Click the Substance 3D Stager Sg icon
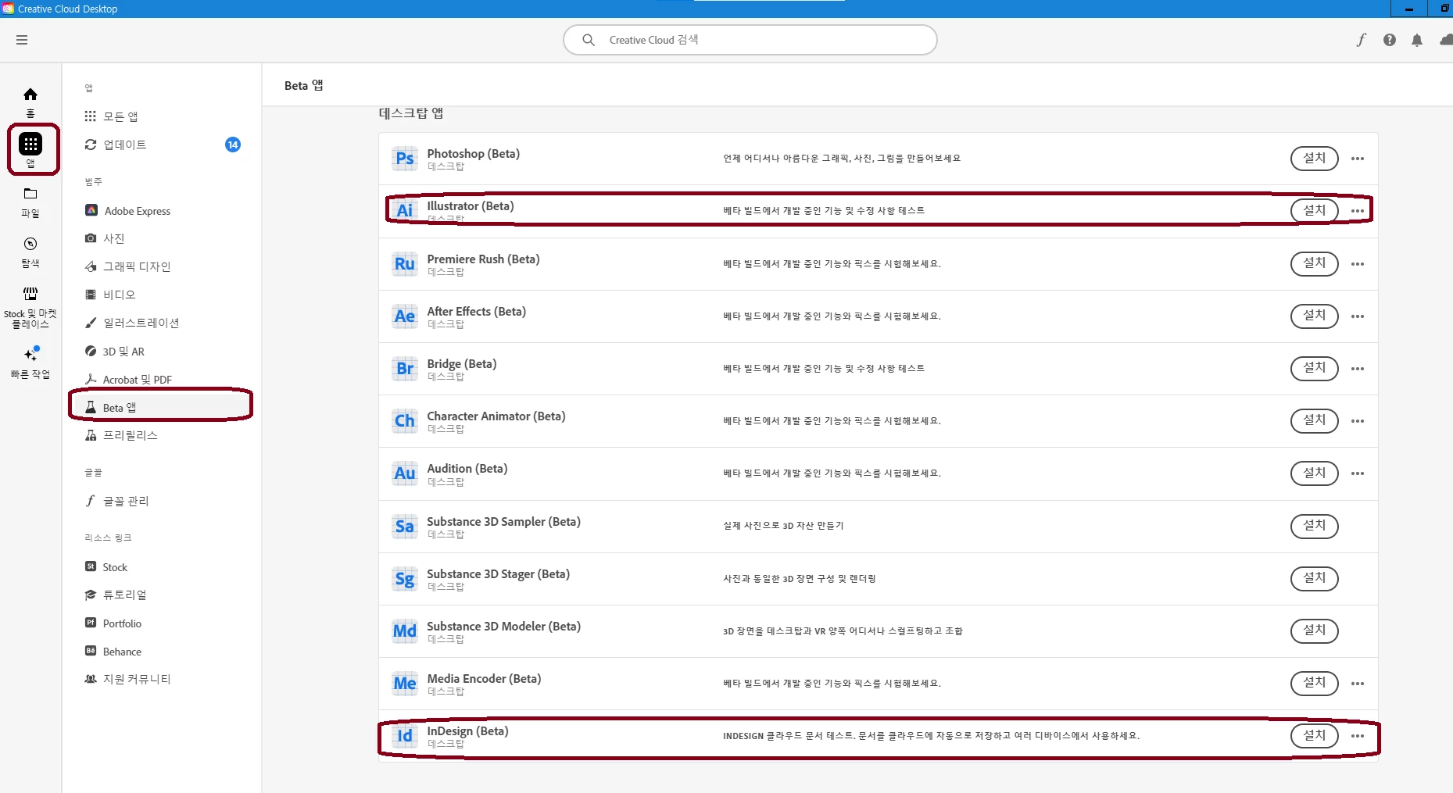Screen dimensions: 1453x793 (405, 579)
